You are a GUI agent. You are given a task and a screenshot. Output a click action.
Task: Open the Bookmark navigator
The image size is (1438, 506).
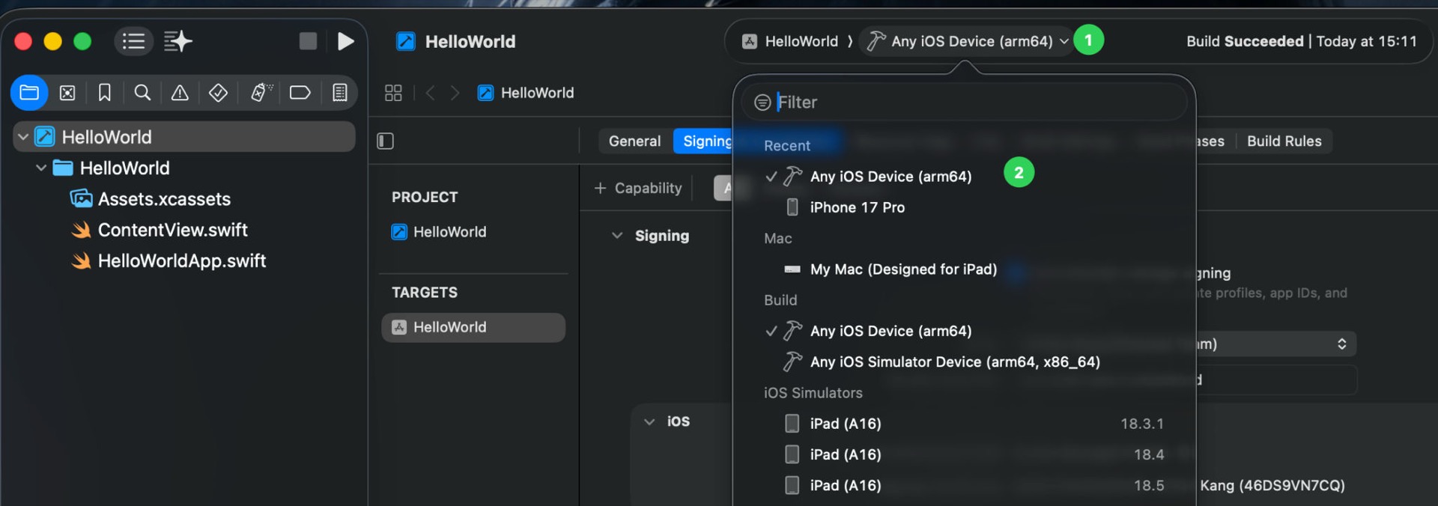click(x=105, y=93)
